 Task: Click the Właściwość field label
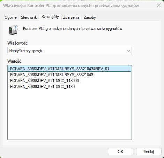click(x=17, y=43)
